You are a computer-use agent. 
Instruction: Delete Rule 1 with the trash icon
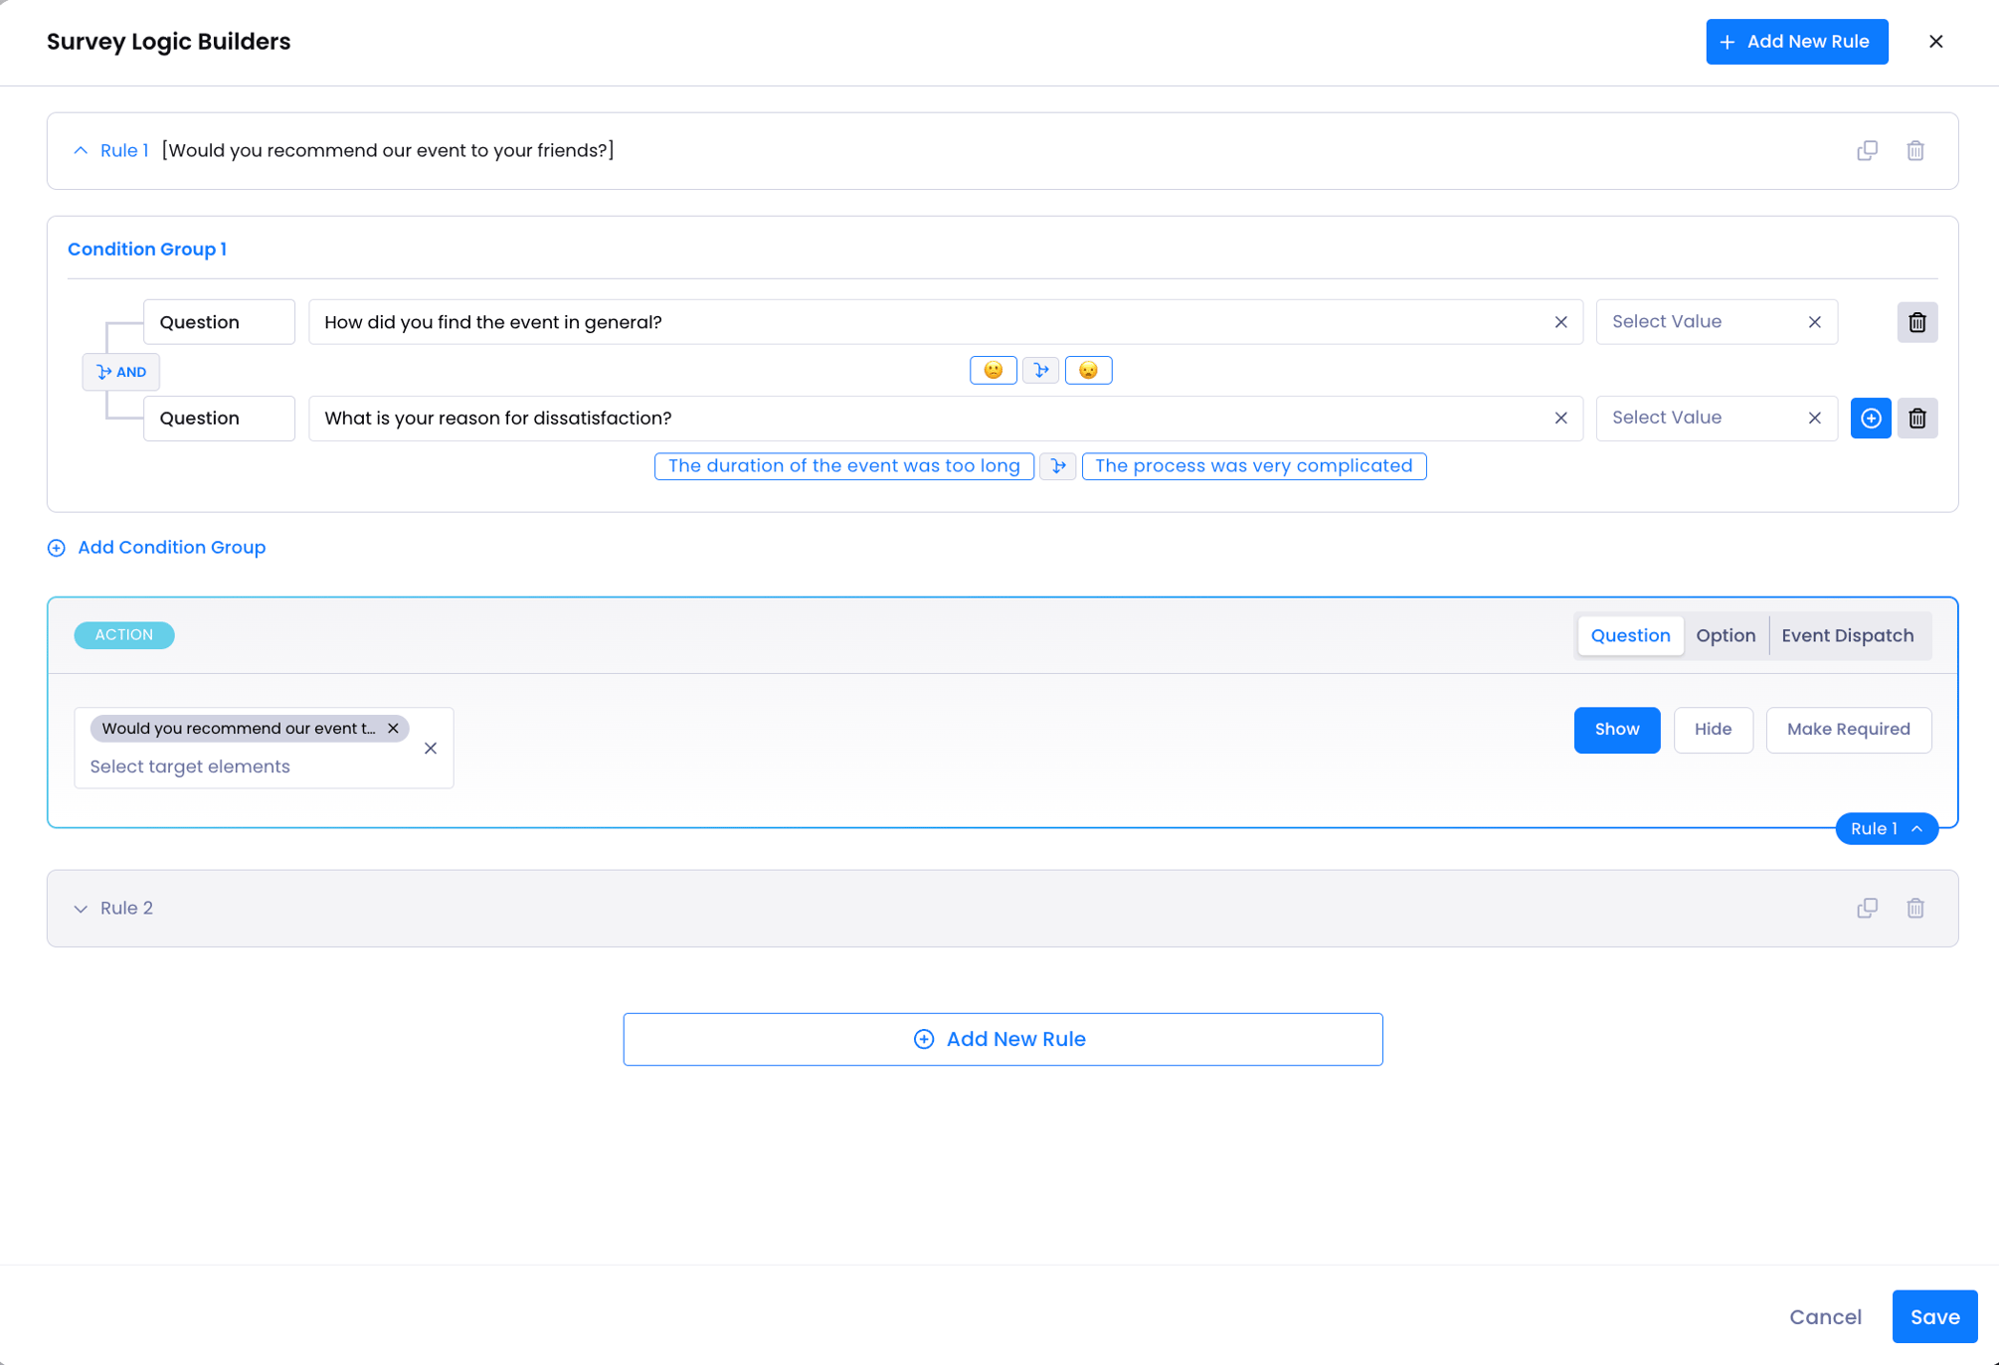1915,150
